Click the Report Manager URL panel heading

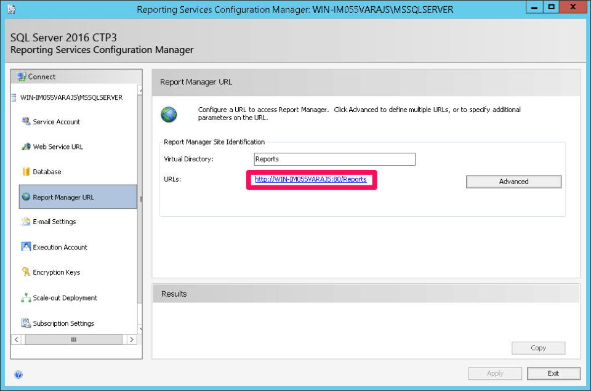tap(196, 82)
